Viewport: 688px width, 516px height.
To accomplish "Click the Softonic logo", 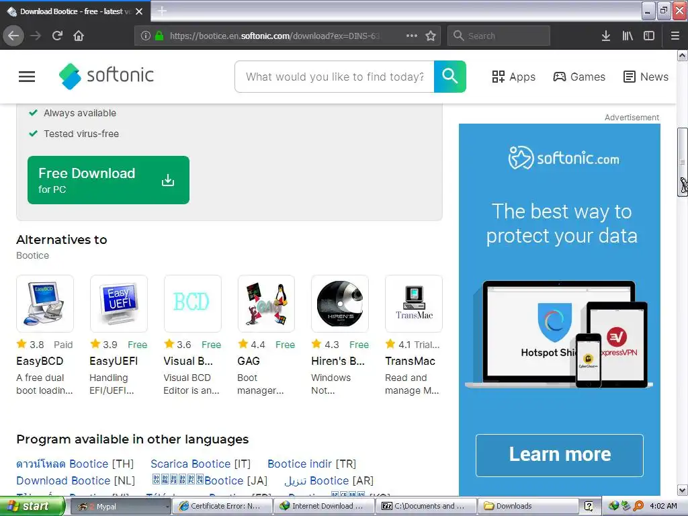I will [x=106, y=76].
